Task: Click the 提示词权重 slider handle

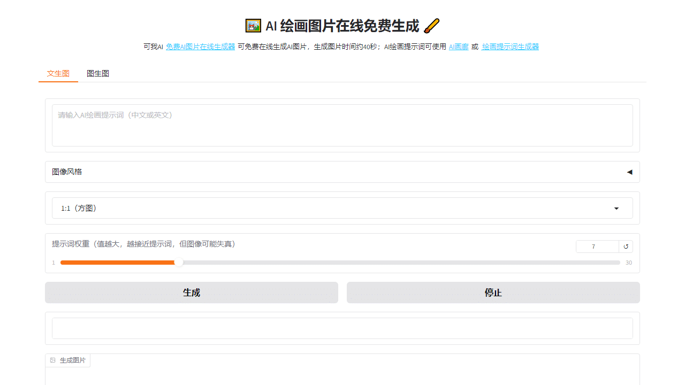Action: [179, 262]
